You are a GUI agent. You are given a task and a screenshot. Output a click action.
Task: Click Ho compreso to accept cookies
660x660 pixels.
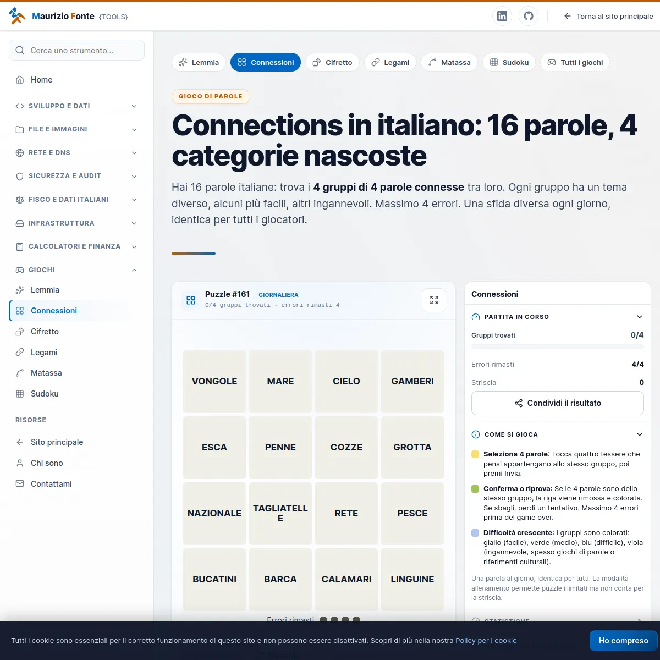(624, 641)
